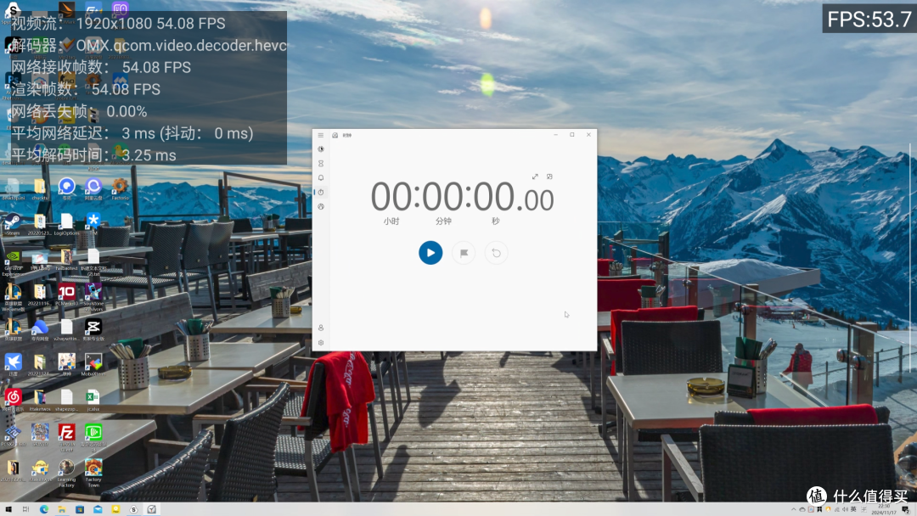This screenshot has width=917, height=516.
Task: Open the MobaXterm desktop shortcut
Action: (93, 365)
